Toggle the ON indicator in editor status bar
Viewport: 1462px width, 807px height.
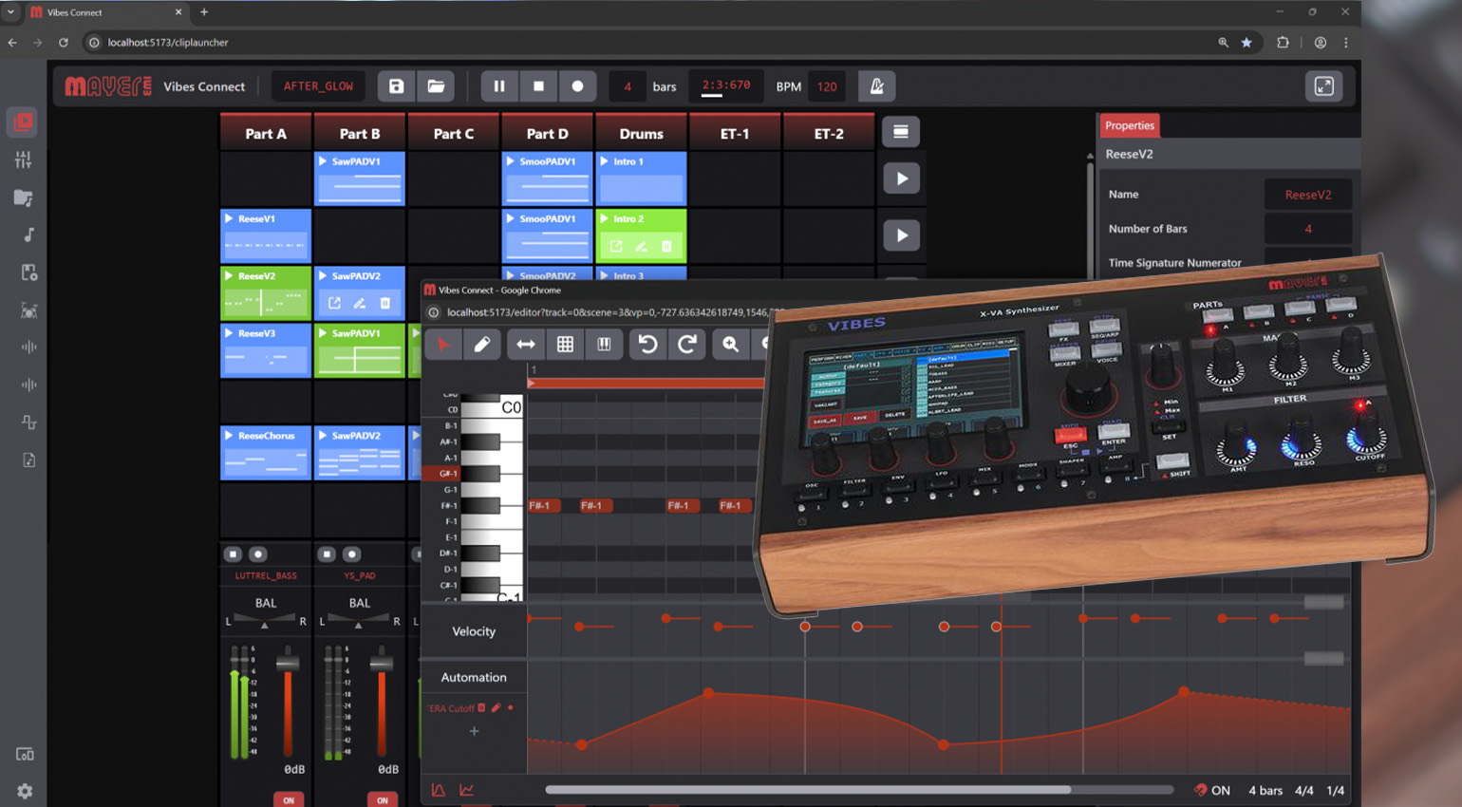pos(1212,790)
